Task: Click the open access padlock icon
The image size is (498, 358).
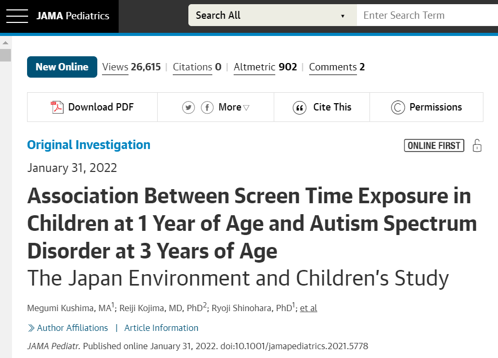Action: pyautogui.click(x=477, y=145)
